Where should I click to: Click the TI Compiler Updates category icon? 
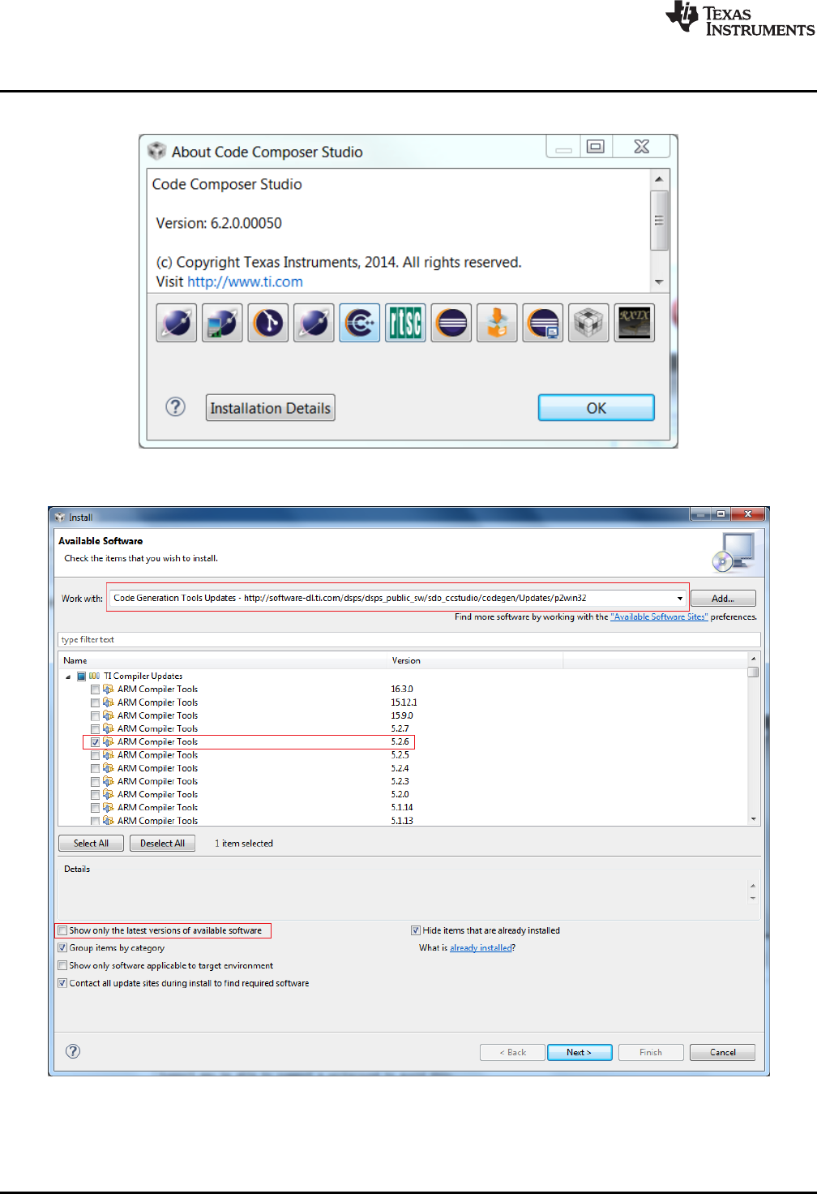tap(94, 676)
